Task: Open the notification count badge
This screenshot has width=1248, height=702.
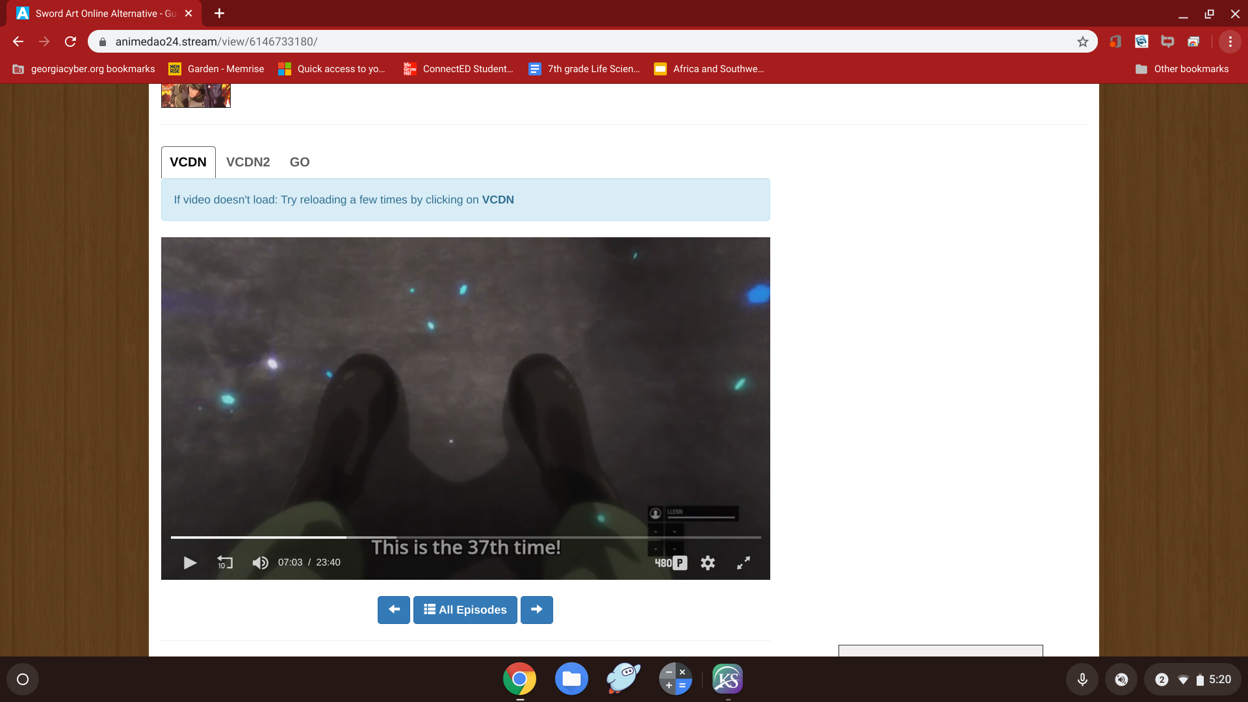Action: pyautogui.click(x=1162, y=679)
